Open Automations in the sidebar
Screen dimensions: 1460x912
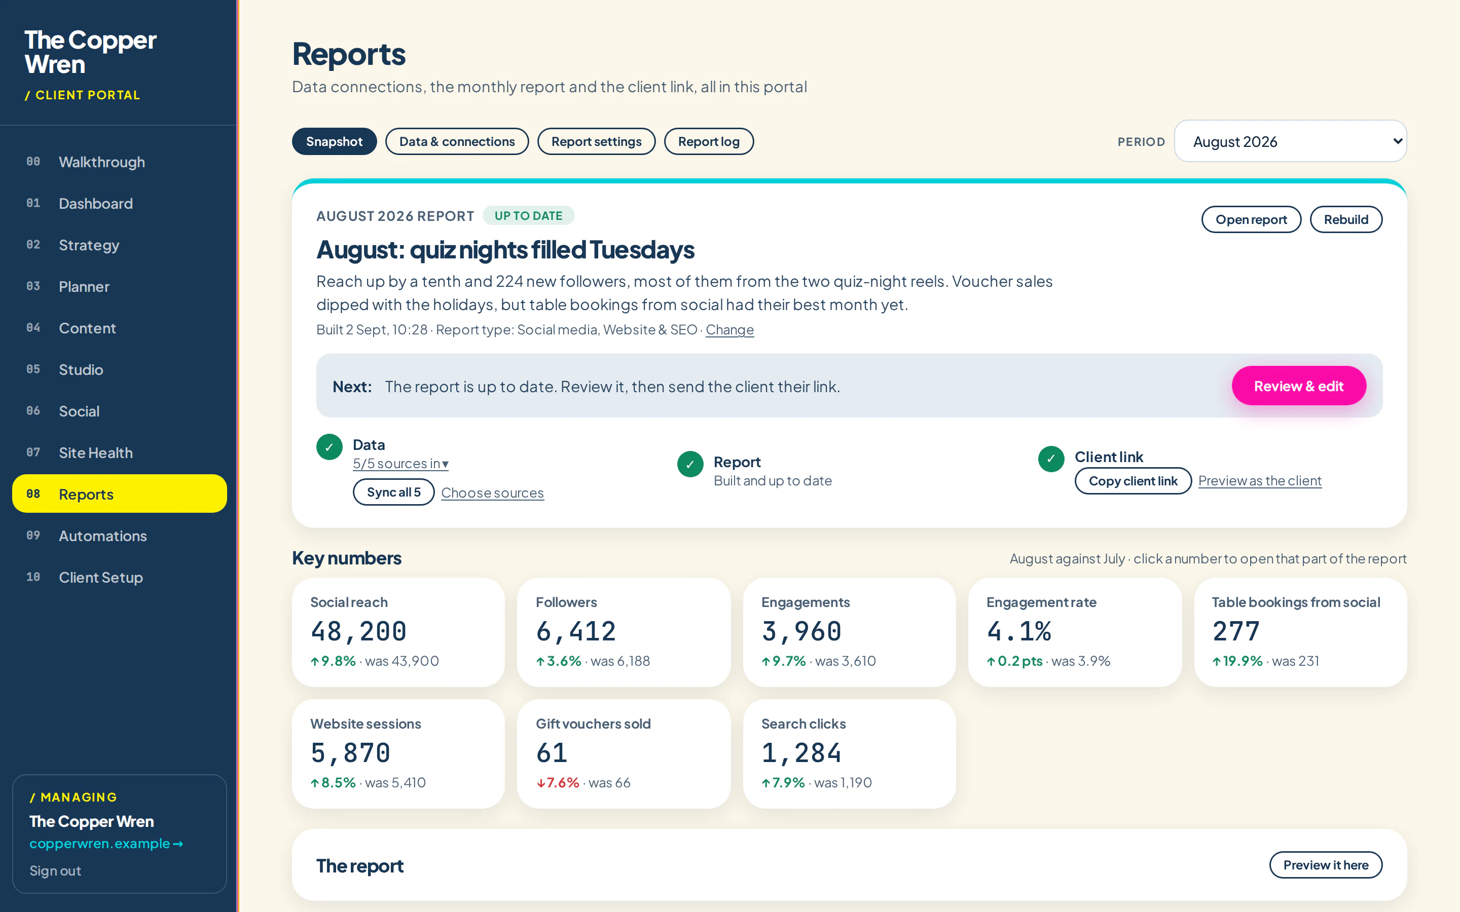click(x=120, y=536)
